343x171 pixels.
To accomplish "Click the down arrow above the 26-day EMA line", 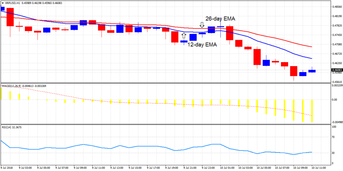I will [202, 25].
